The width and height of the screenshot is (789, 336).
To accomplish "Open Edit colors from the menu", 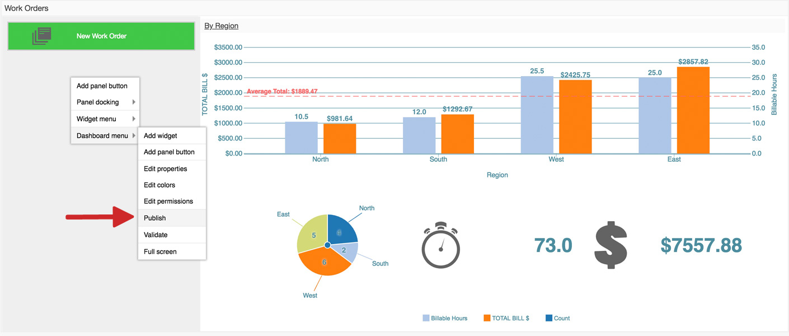I will tap(159, 185).
